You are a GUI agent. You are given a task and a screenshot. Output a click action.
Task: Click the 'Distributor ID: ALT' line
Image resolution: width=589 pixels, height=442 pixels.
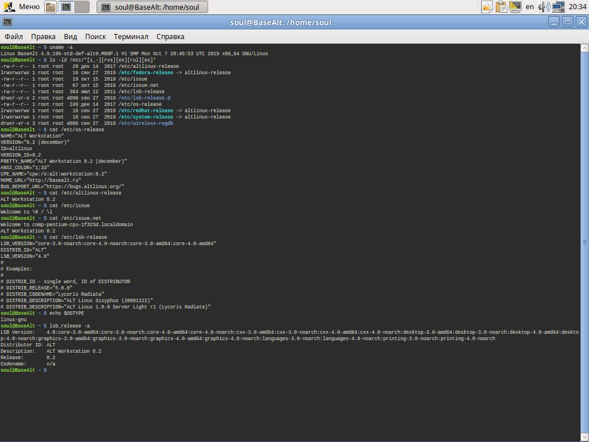(x=28, y=345)
